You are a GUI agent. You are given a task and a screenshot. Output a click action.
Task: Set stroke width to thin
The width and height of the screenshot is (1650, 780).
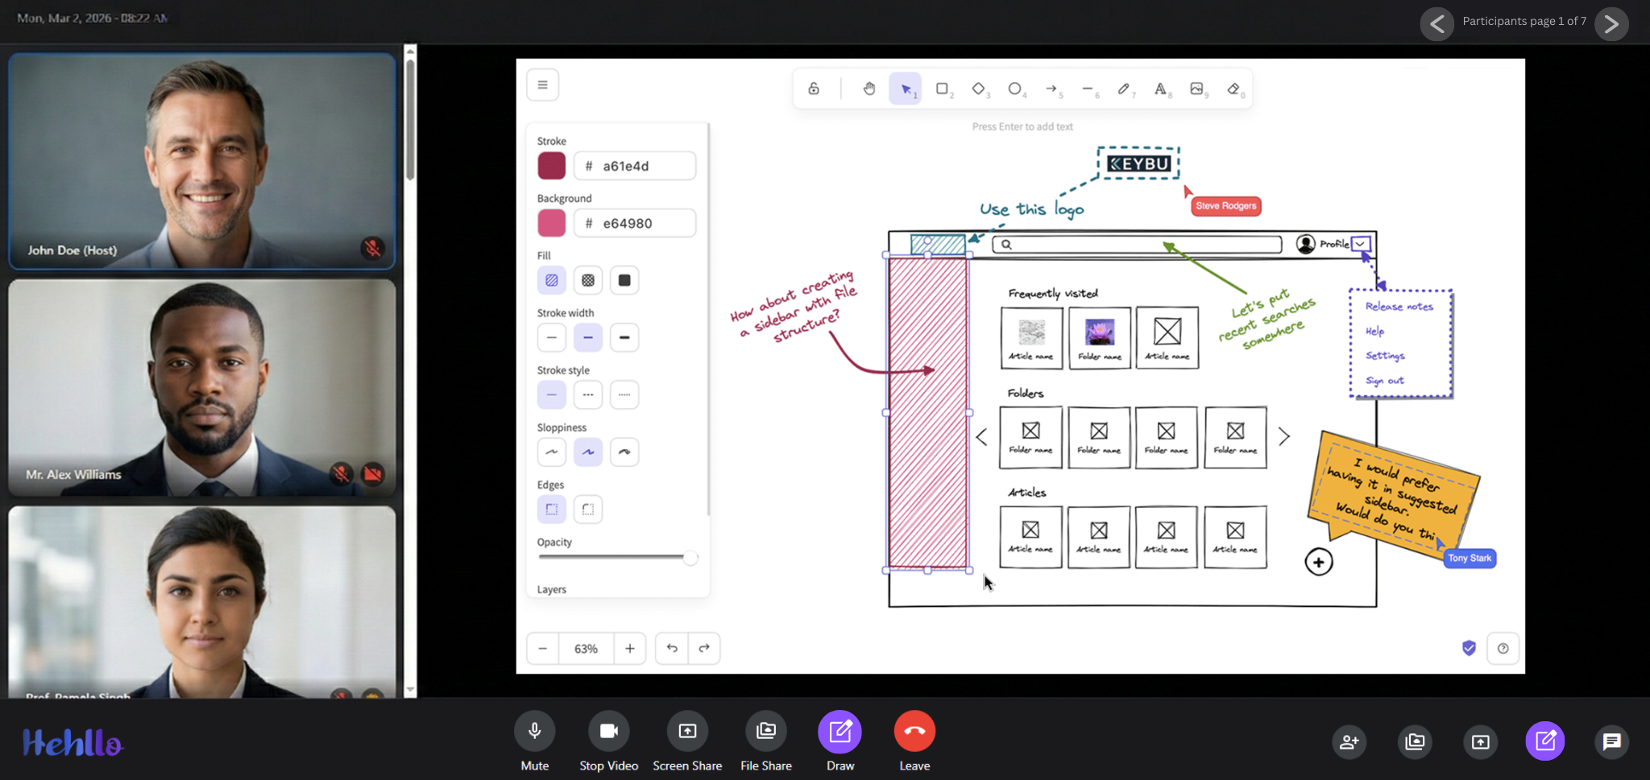552,337
